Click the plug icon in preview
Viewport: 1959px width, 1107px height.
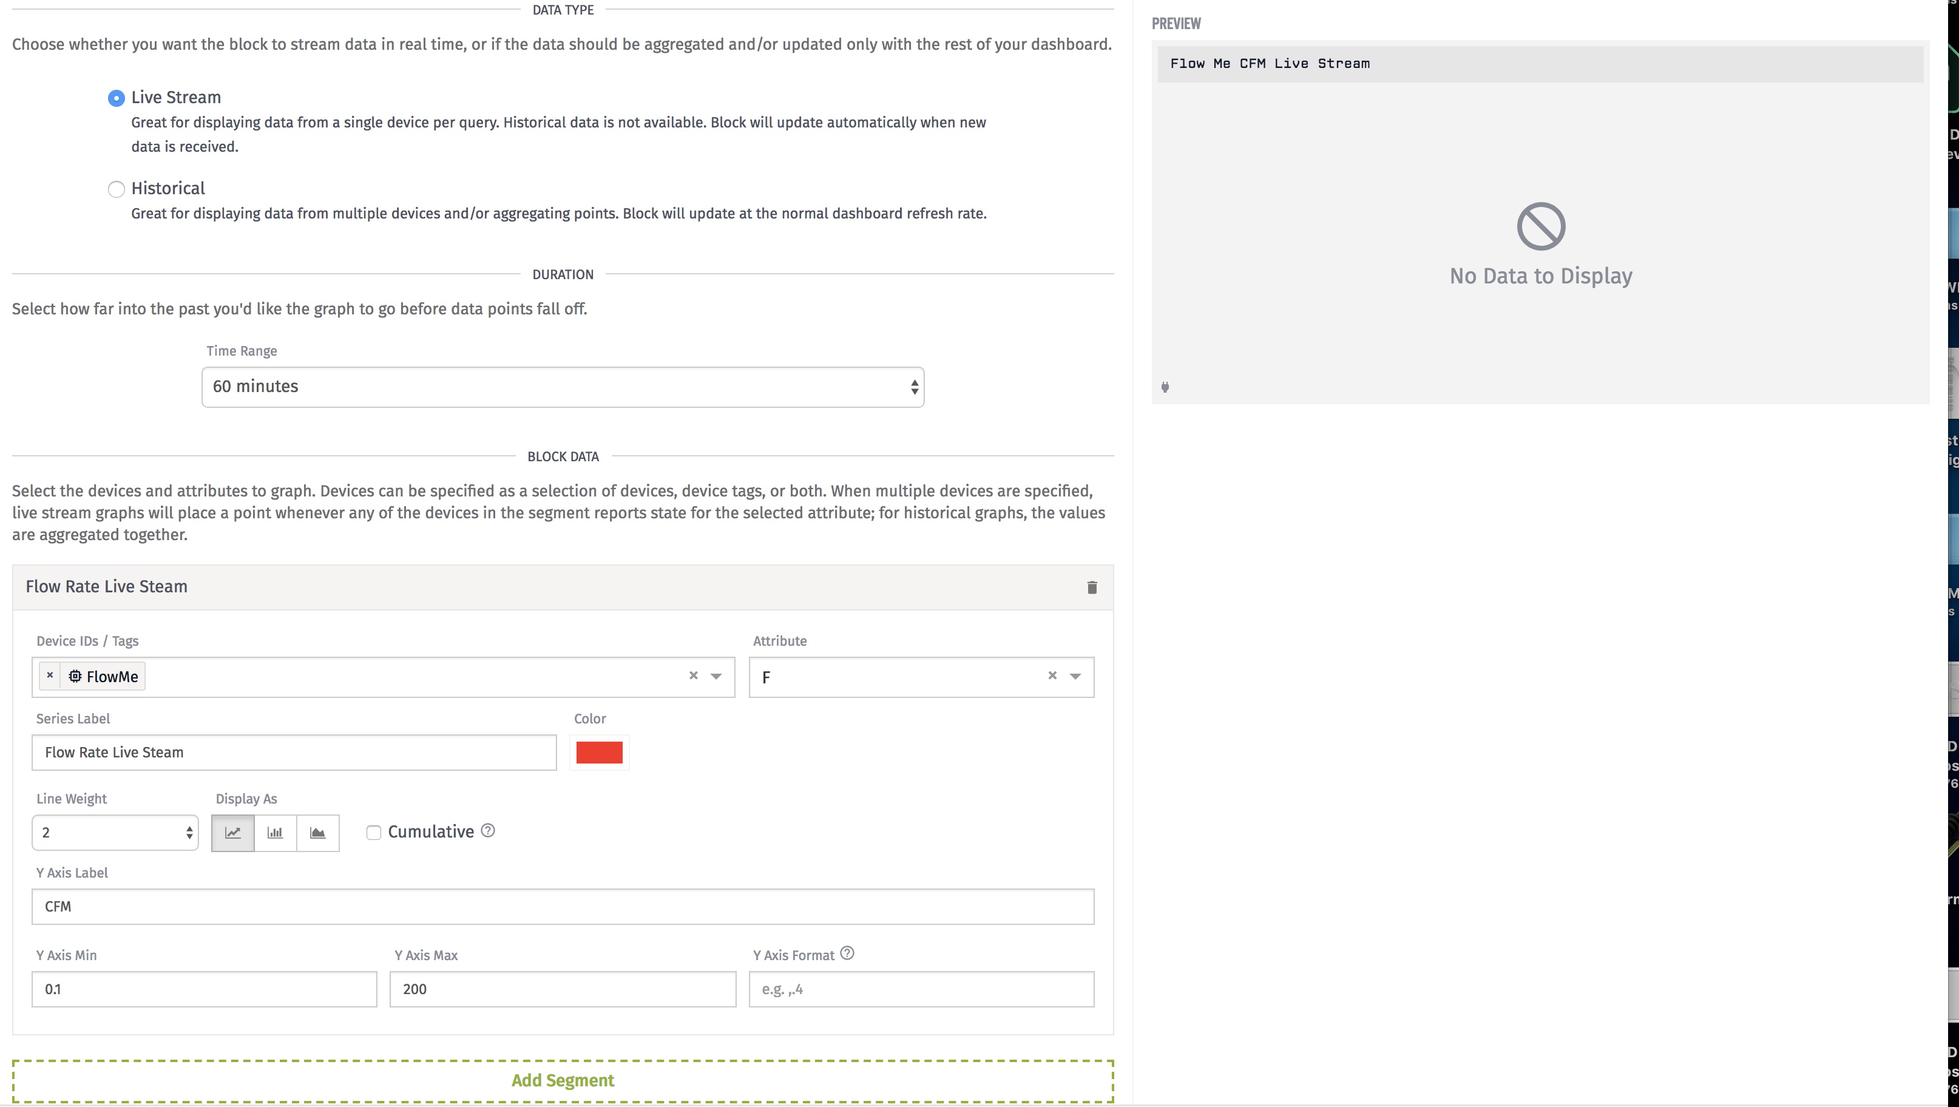1165,387
